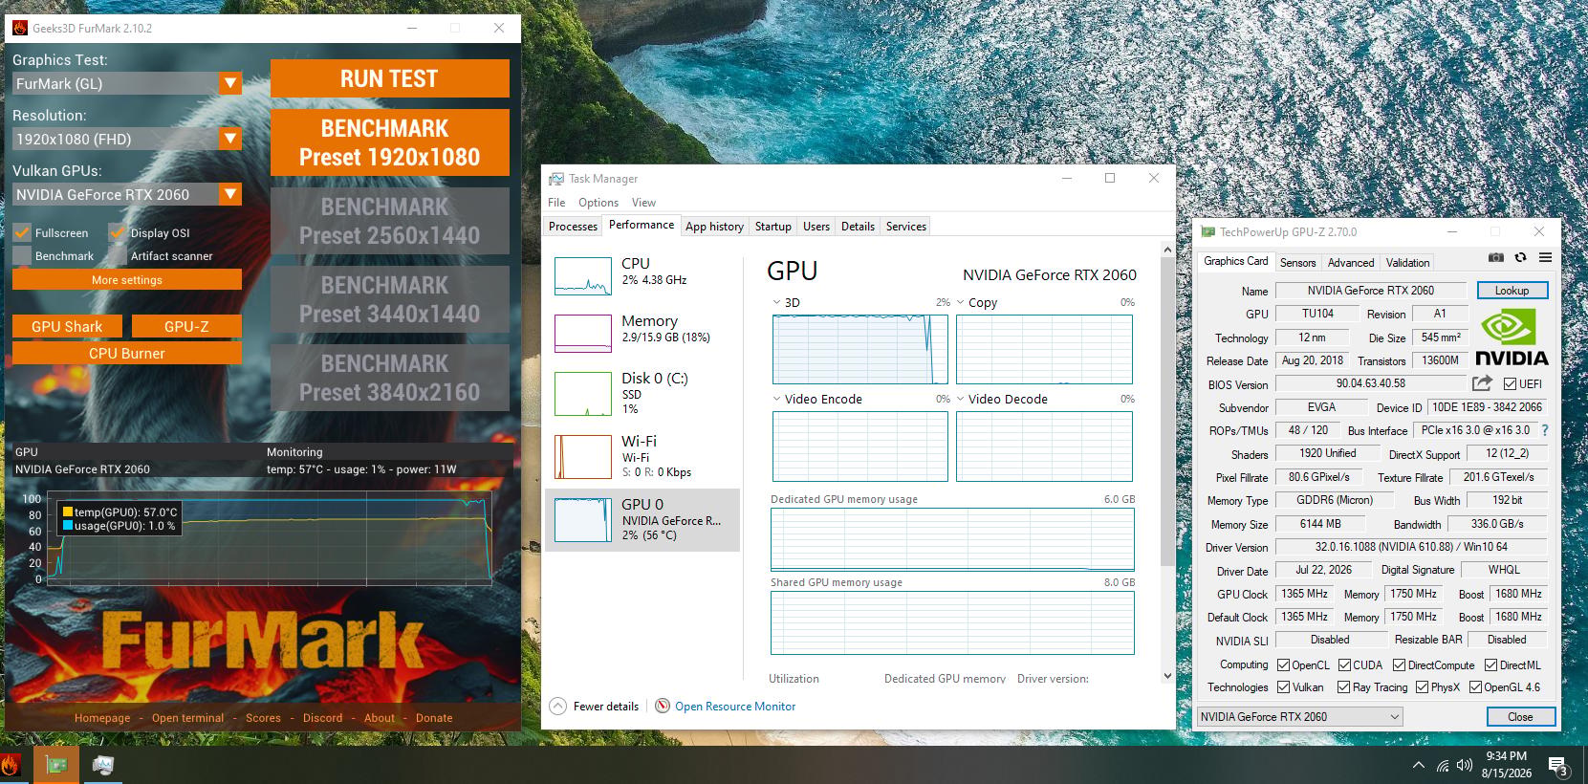Launch GPU Shark from FurMark
The height and width of the screenshot is (784, 1588).
pyautogui.click(x=67, y=326)
